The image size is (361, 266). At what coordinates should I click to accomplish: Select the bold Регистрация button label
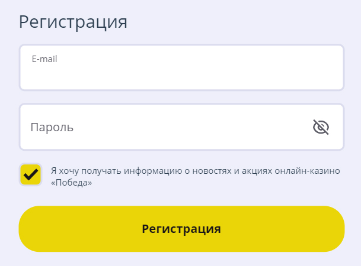pos(181,229)
